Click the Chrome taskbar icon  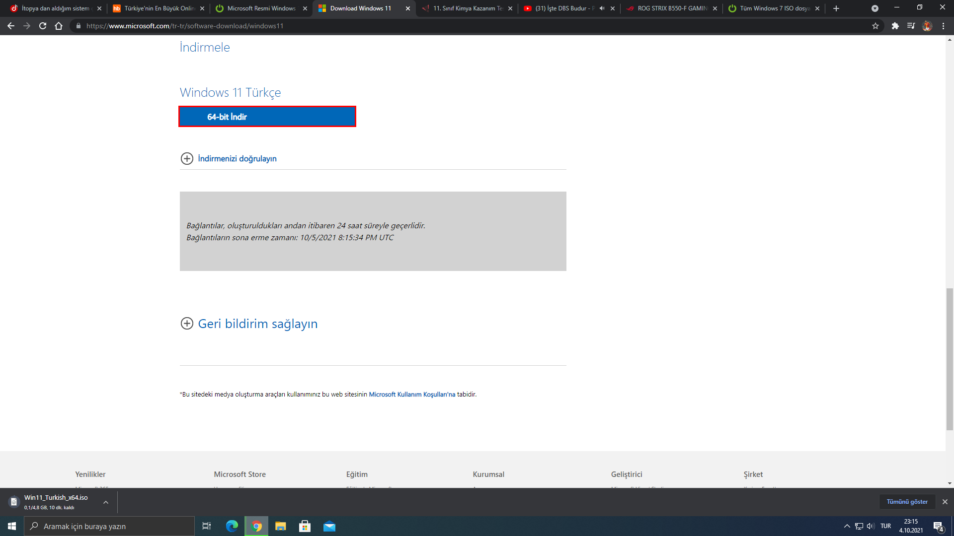[256, 526]
